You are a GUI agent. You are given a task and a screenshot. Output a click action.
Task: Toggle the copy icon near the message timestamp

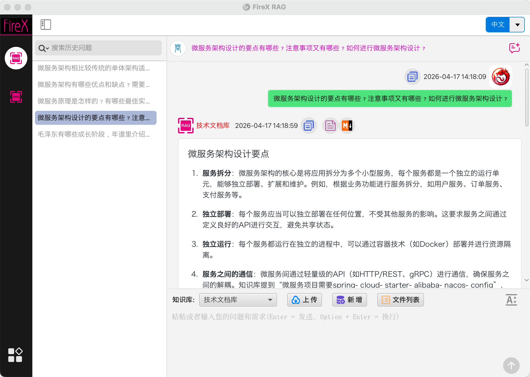412,77
